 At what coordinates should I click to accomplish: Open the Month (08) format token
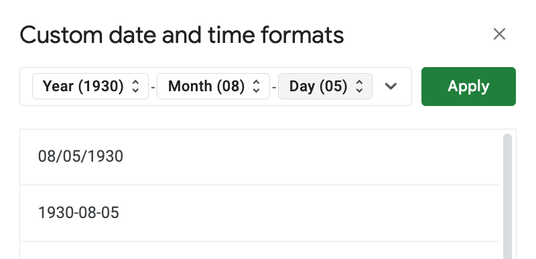pos(213,86)
